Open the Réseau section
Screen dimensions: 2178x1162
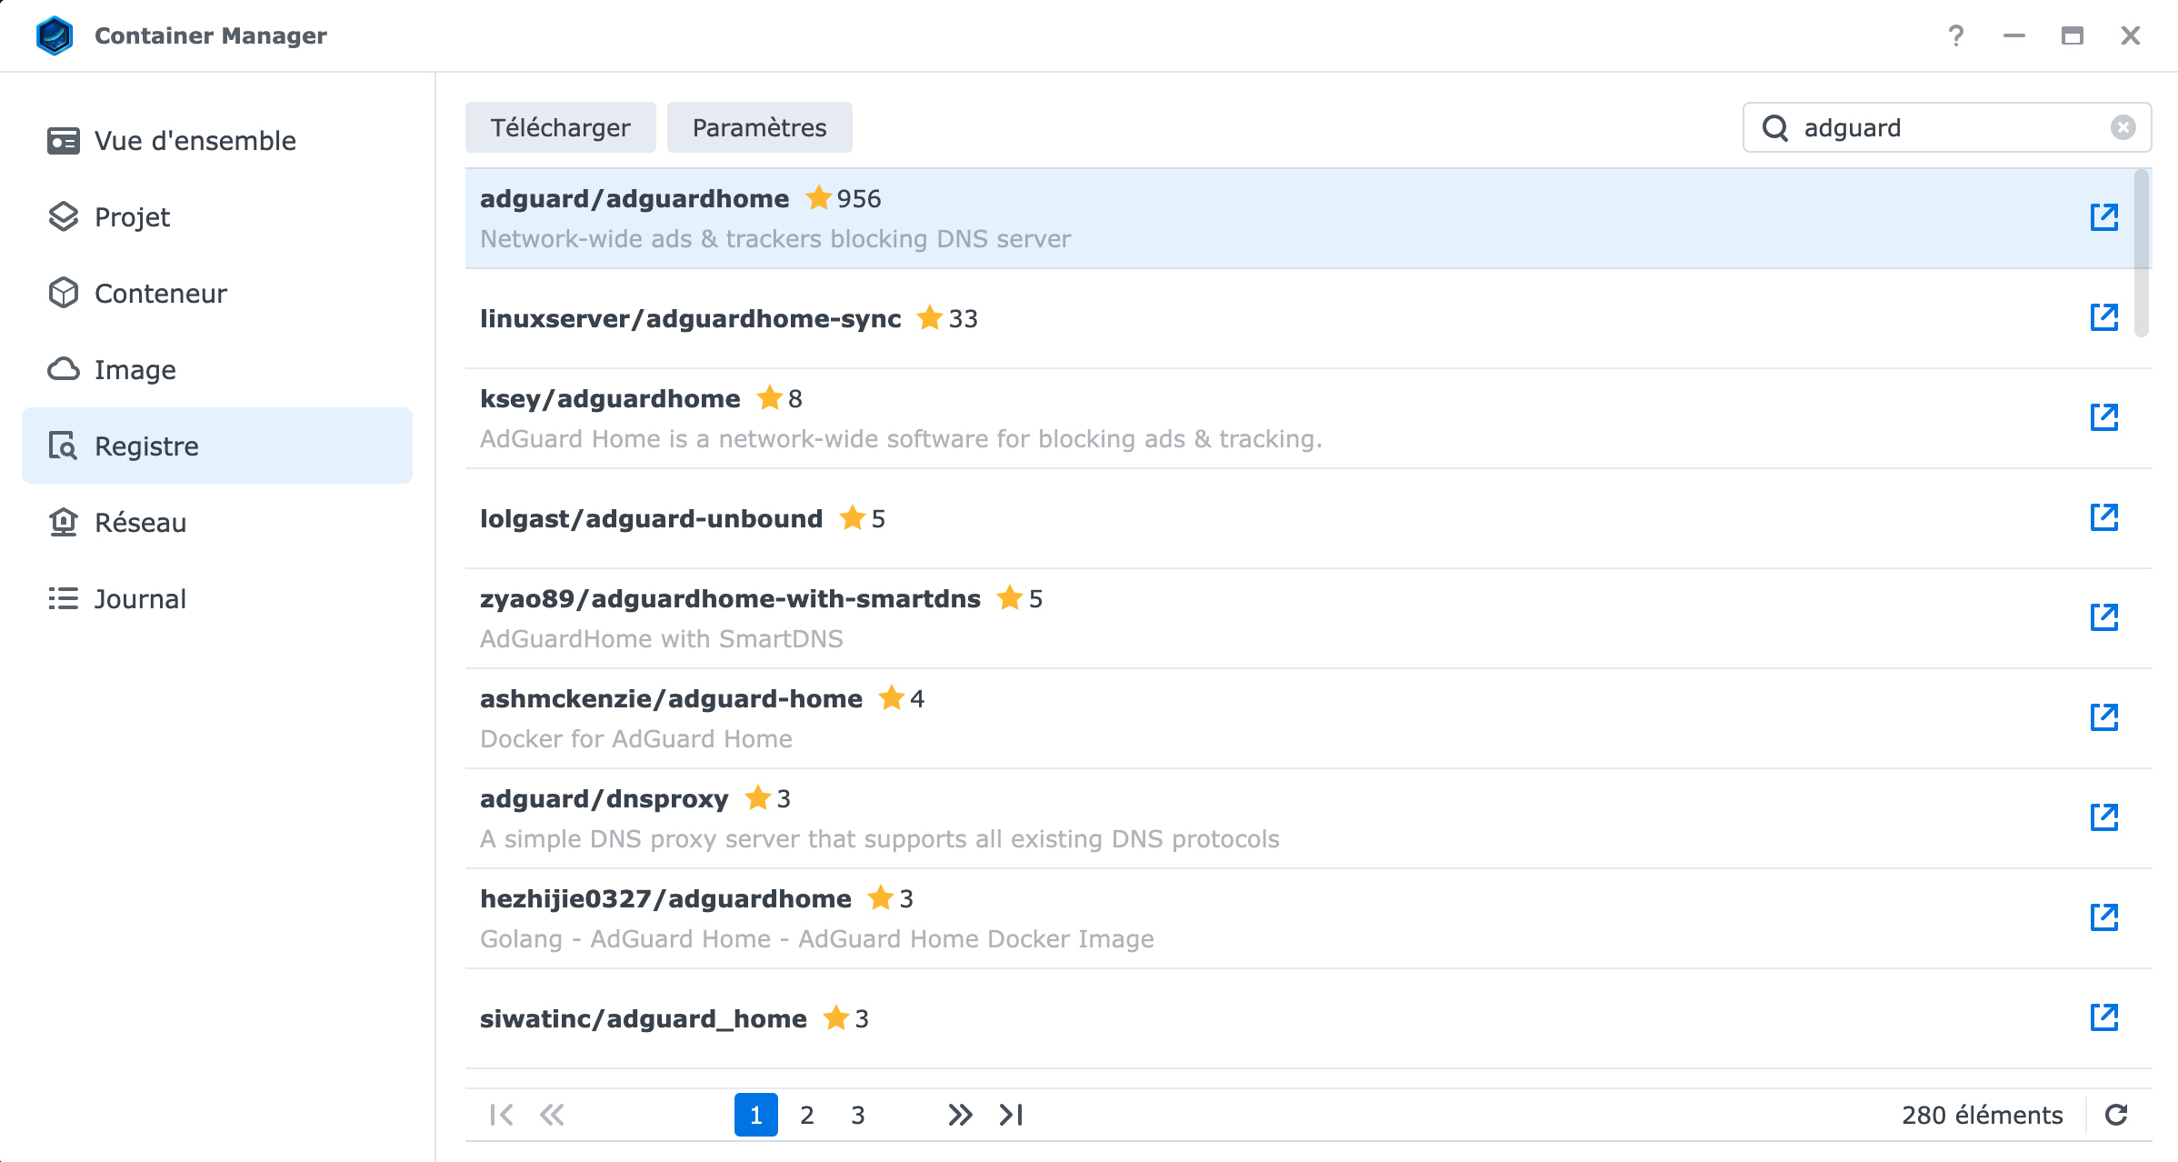[x=217, y=523]
